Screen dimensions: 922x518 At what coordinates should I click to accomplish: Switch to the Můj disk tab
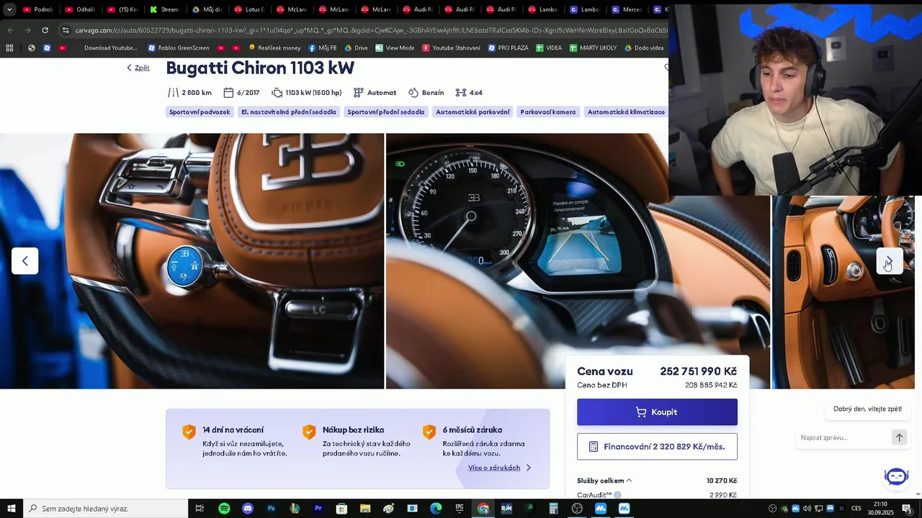click(207, 9)
